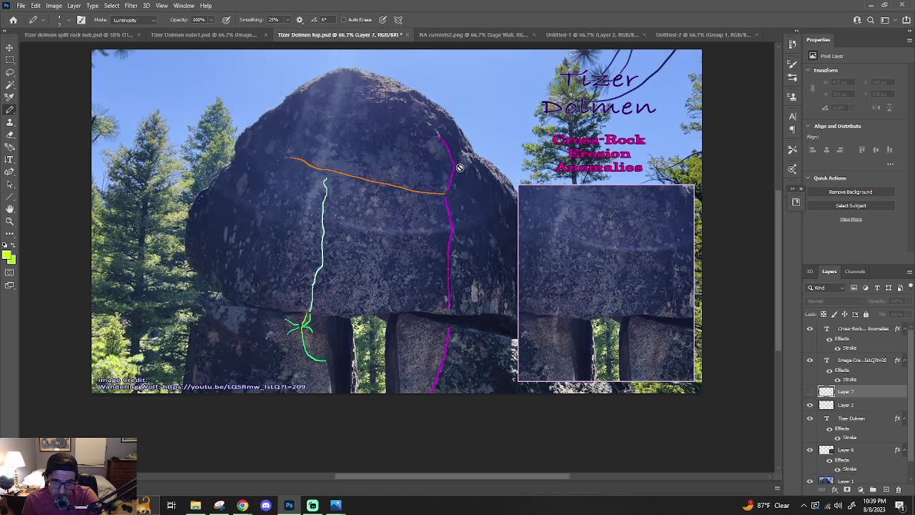Select the Horizontal Type tool
Viewport: 915px width, 515px height.
pyautogui.click(x=10, y=160)
